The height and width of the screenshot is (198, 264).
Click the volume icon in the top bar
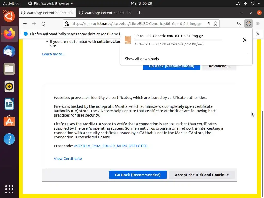click(x=246, y=3)
